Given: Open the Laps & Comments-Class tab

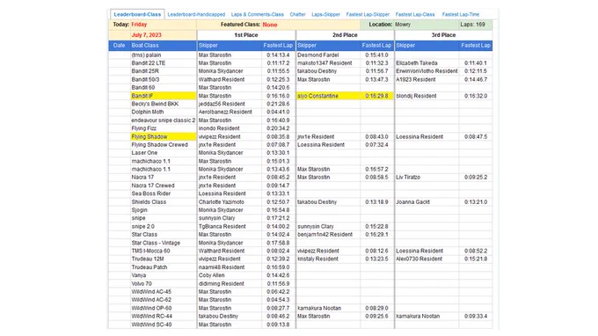Looking at the screenshot, I should 258,14.
